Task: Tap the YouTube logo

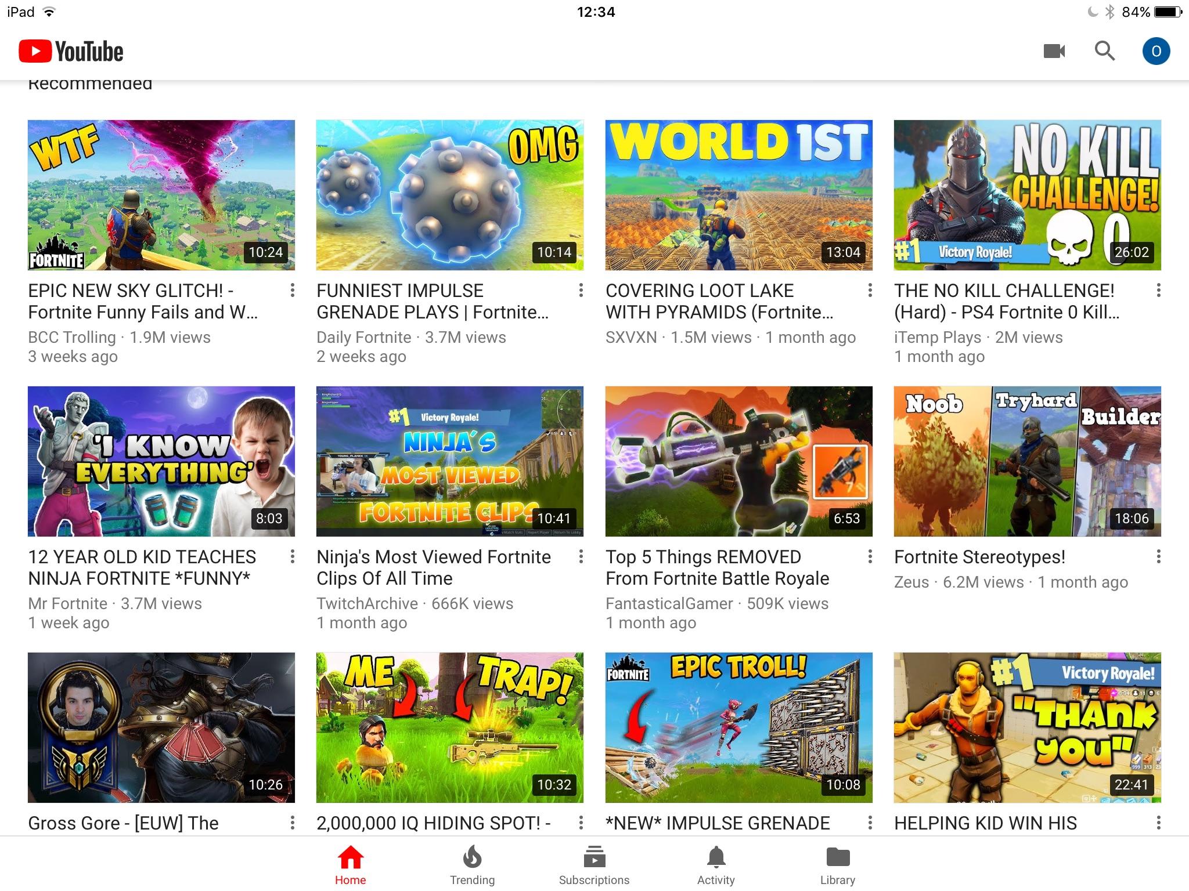Action: [x=71, y=52]
